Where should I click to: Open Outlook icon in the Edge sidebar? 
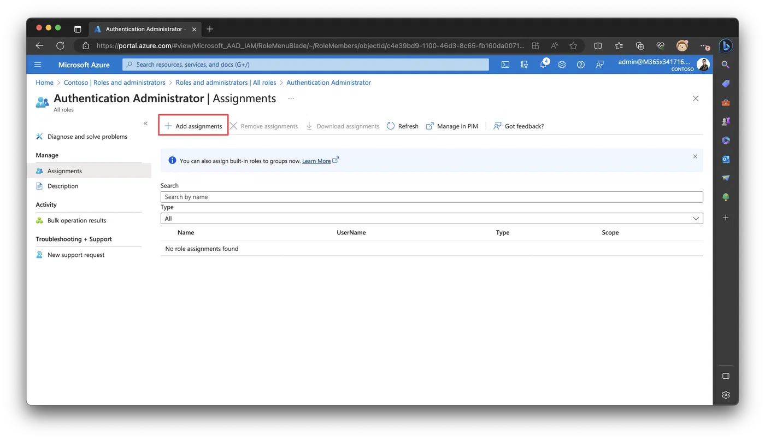pos(726,159)
